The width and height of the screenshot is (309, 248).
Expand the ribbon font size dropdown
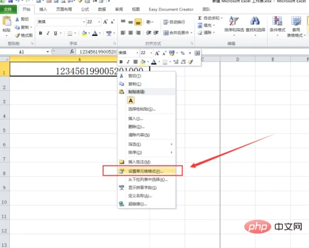(x=99, y=22)
